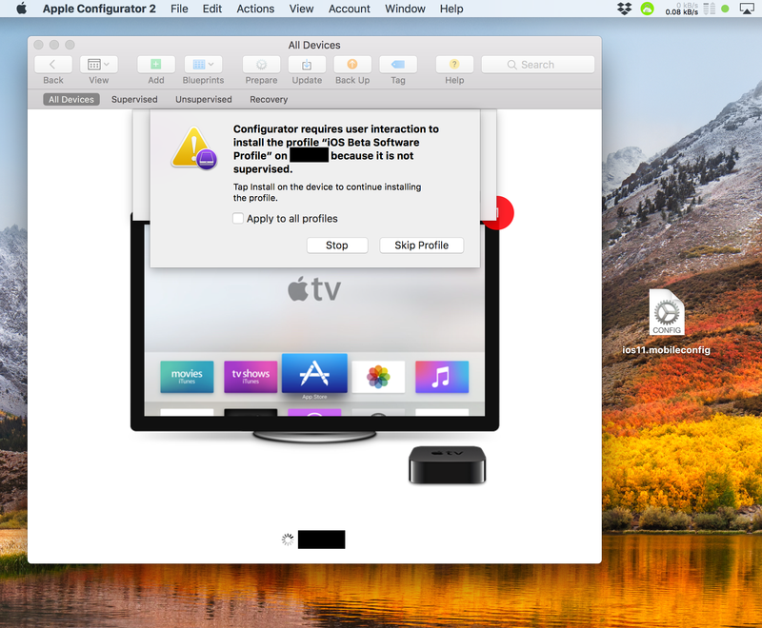This screenshot has height=628, width=762.
Task: Click the small green dot in the menu bar
Action: 725,9
